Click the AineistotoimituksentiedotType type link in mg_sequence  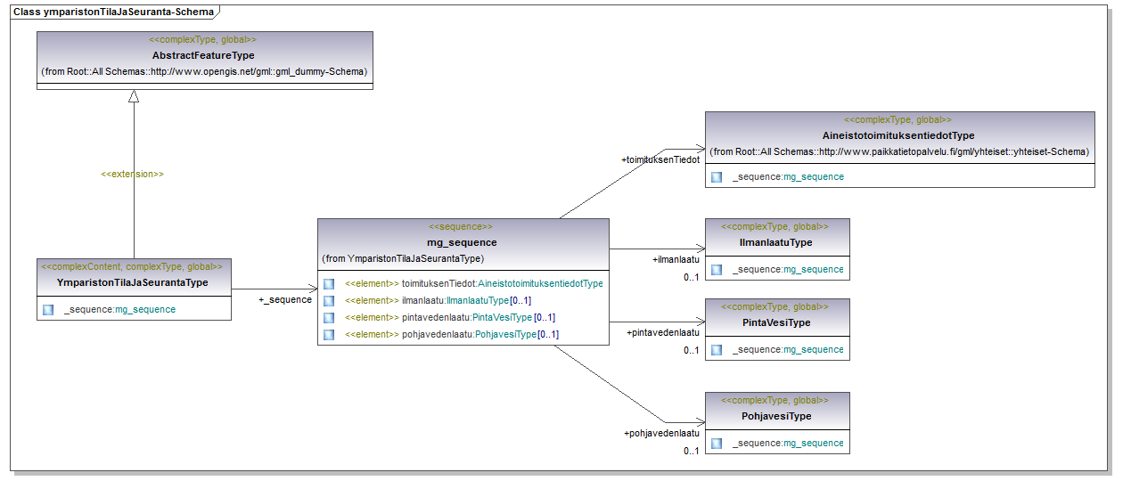click(x=541, y=283)
